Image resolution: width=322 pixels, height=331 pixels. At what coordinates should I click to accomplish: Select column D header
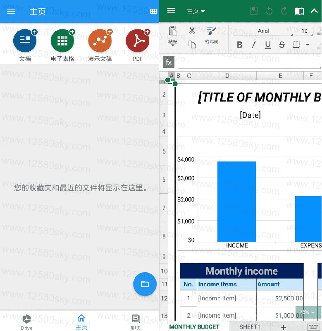pyautogui.click(x=227, y=76)
